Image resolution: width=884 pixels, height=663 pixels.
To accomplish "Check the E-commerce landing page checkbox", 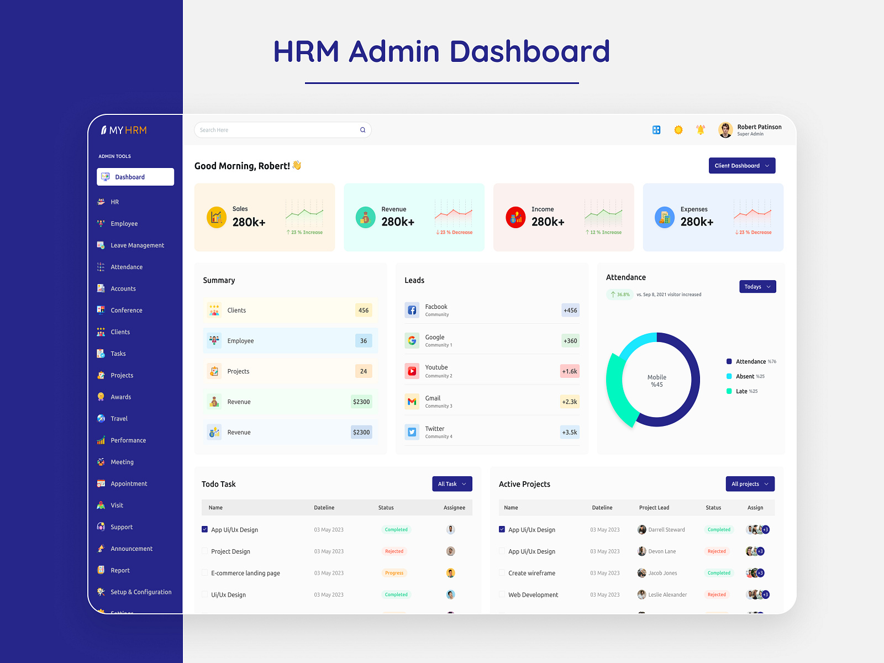I will pyautogui.click(x=204, y=573).
